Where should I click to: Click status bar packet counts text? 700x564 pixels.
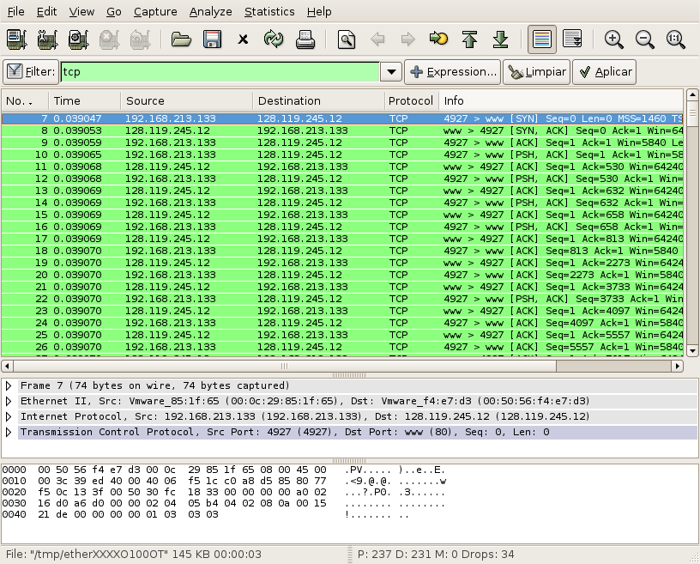click(436, 555)
